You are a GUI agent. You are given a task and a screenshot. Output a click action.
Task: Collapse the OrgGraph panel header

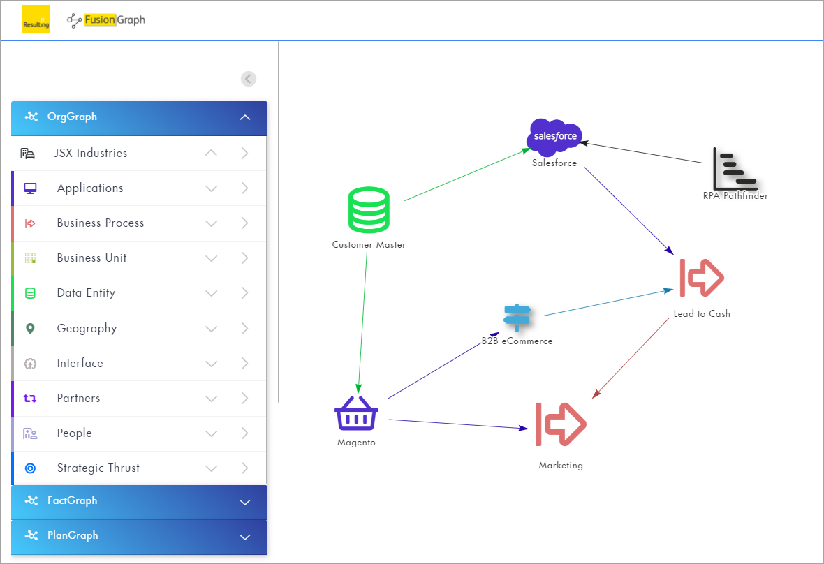(244, 117)
